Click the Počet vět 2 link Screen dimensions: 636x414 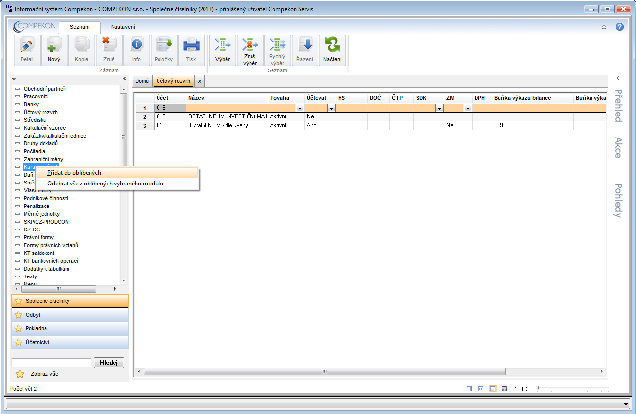23,389
